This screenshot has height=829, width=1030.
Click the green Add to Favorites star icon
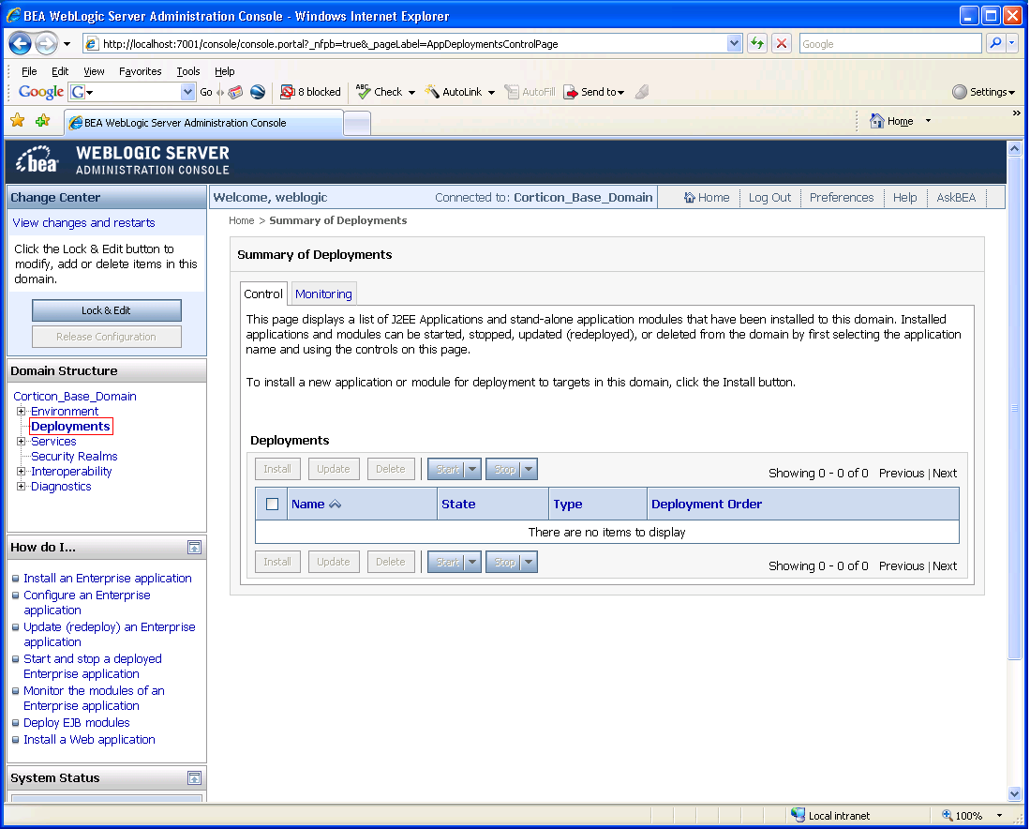[41, 121]
